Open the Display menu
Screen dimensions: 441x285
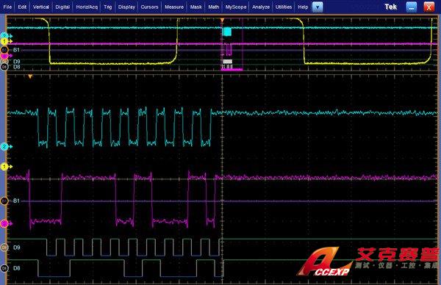pyautogui.click(x=126, y=7)
